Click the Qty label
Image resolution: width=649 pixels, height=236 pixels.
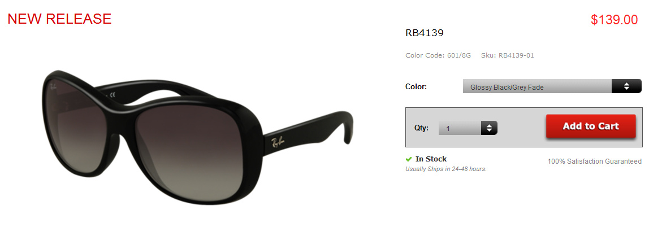pos(421,128)
